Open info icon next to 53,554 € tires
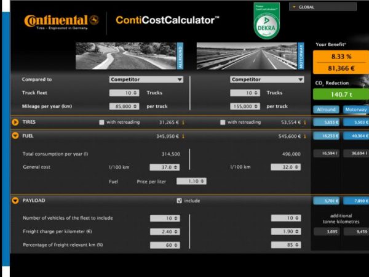The image size is (369, 277). coord(305,122)
